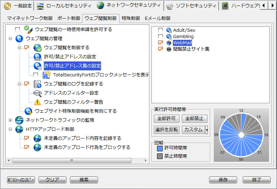Collapse the HTTPアップロード制御 node
The width and height of the screenshot is (277, 189).
tap(10, 129)
